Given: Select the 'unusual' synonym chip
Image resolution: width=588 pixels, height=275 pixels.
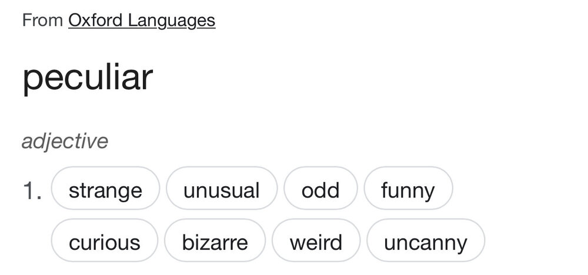Looking at the screenshot, I should (x=221, y=190).
